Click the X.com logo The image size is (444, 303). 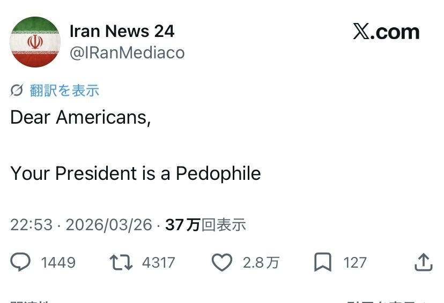[x=386, y=32]
